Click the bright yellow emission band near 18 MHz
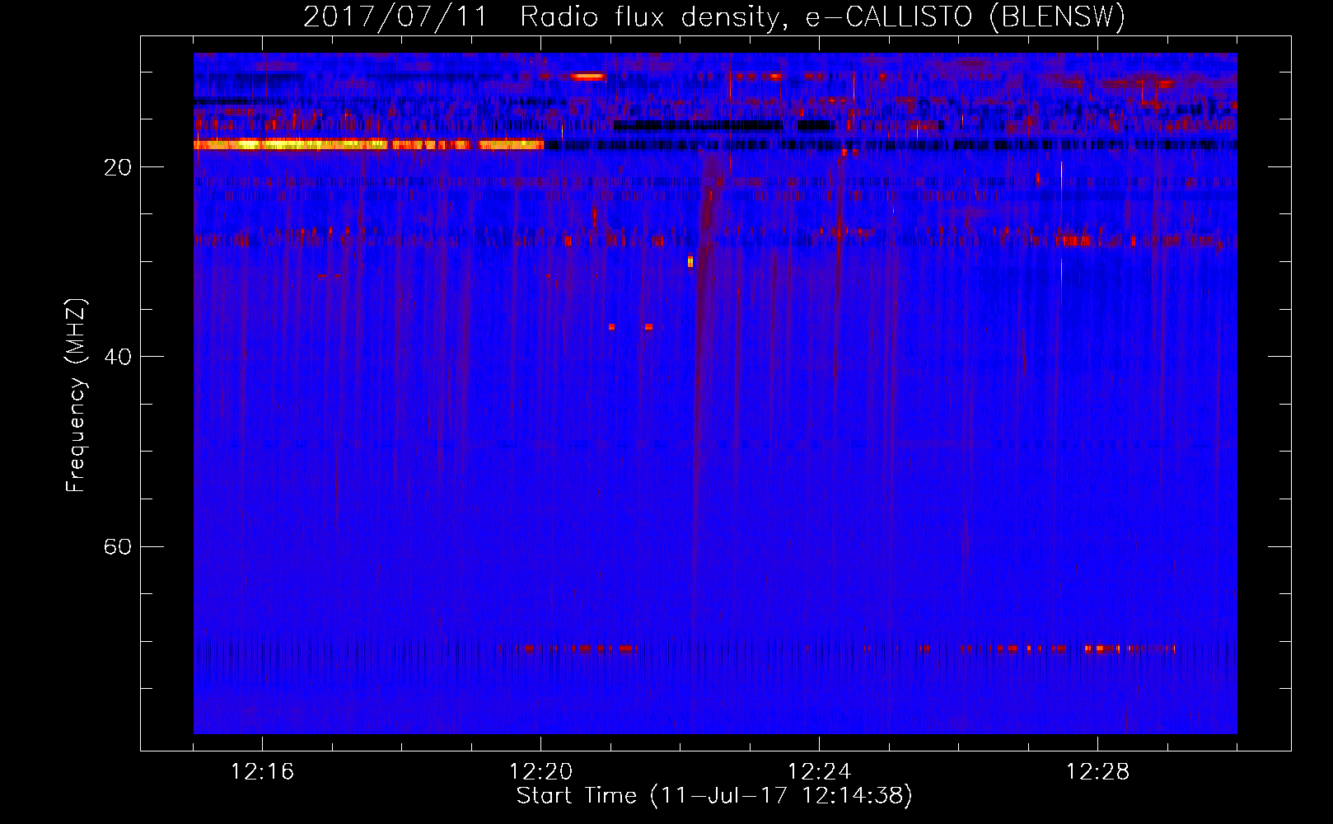The image size is (1333, 824). (x=369, y=144)
